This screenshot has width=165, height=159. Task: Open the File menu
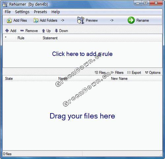tap(8, 12)
